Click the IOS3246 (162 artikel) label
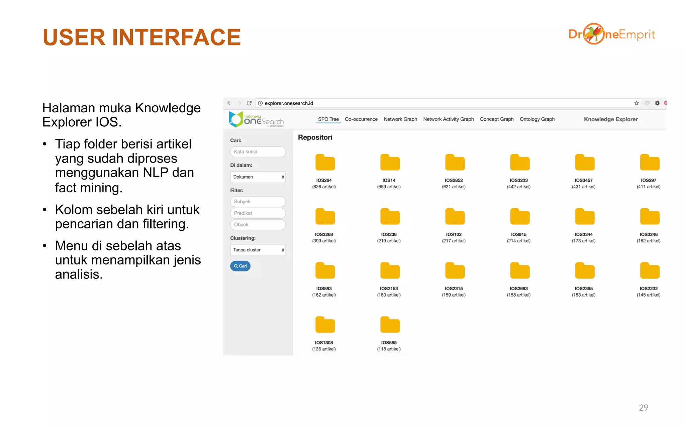 tap(648, 238)
